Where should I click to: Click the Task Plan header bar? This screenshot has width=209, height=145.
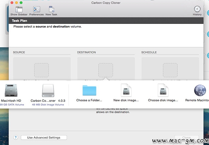(106, 20)
